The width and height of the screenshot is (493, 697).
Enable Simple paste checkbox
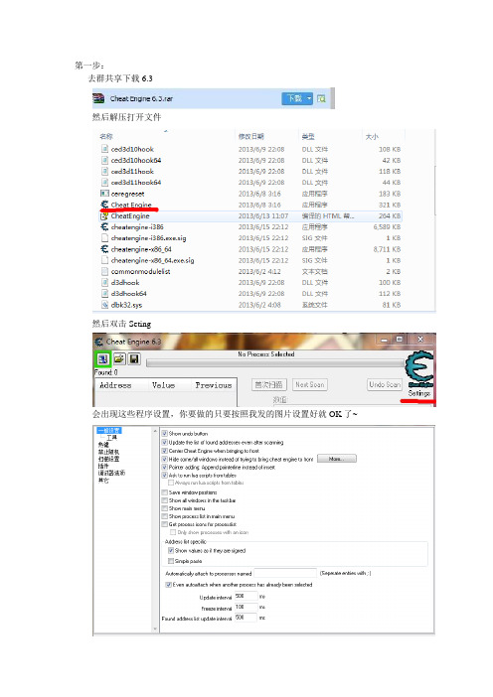(170, 561)
